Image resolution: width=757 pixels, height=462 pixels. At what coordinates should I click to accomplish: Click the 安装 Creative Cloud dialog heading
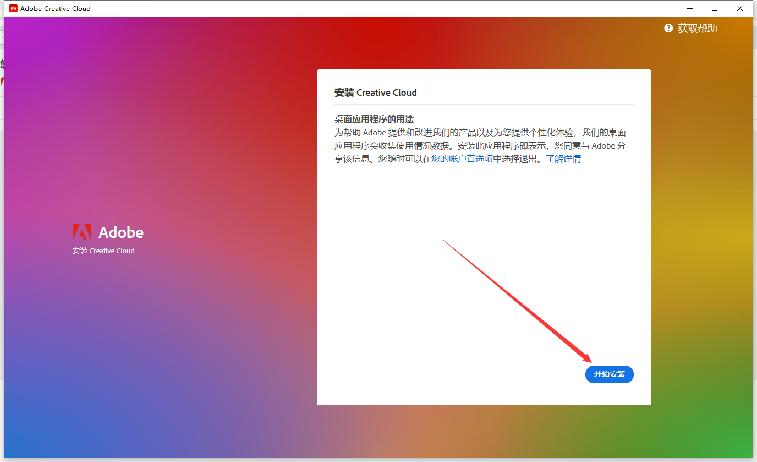click(x=376, y=93)
